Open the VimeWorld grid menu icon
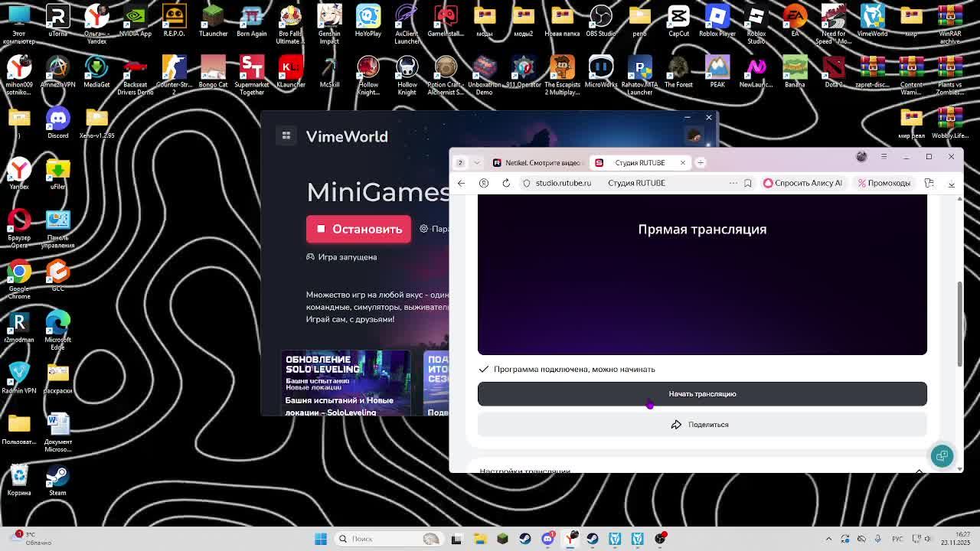This screenshot has width=980, height=551. coord(286,135)
